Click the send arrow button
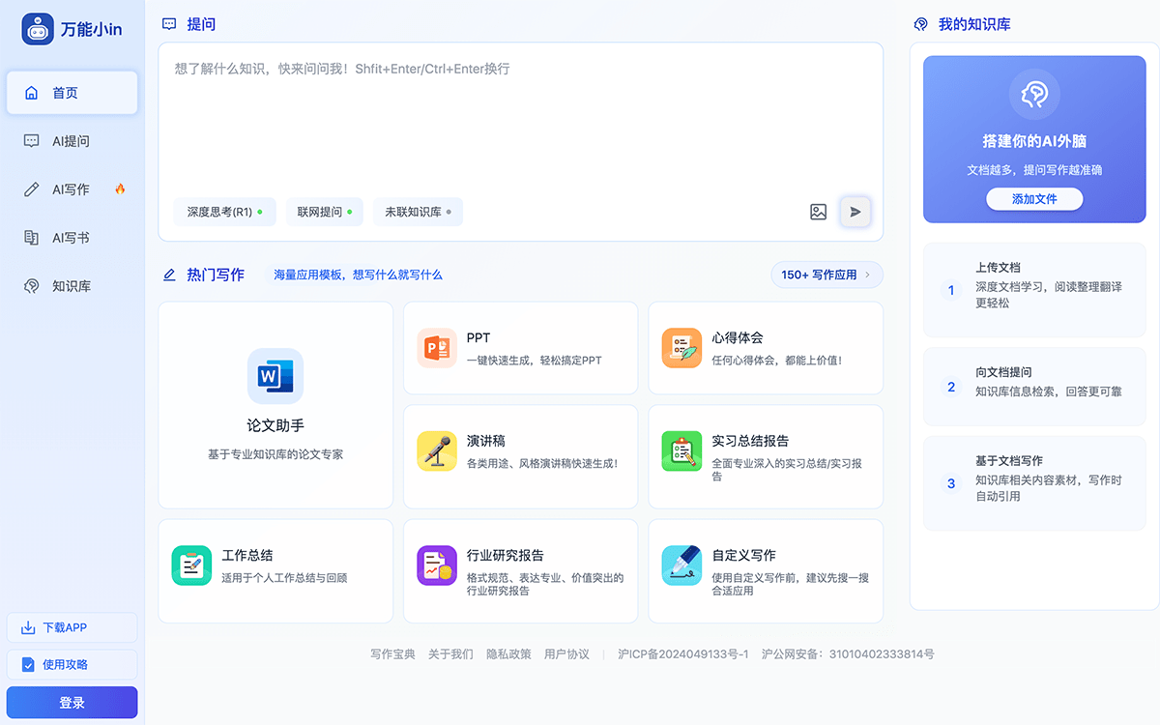Viewport: 1160px width, 725px height. (855, 212)
